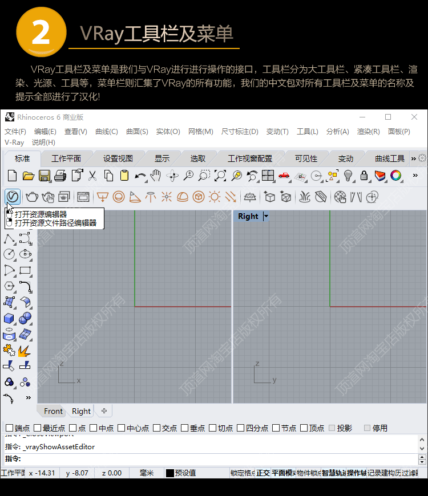Add a V-Ray omni light
The width and height of the screenshot is (428, 496).
click(166, 197)
